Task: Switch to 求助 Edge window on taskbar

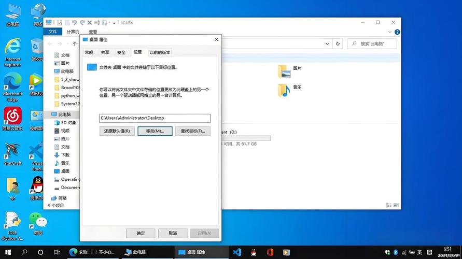Action: (x=92, y=252)
